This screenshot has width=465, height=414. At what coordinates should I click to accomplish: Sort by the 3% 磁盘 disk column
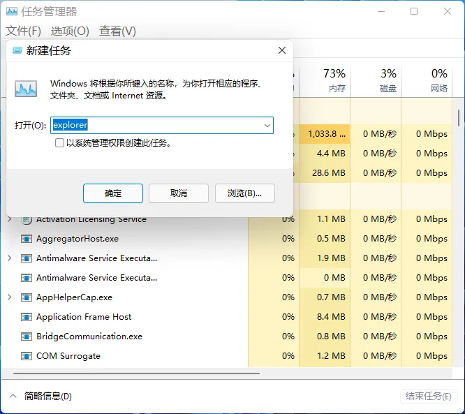(376, 81)
